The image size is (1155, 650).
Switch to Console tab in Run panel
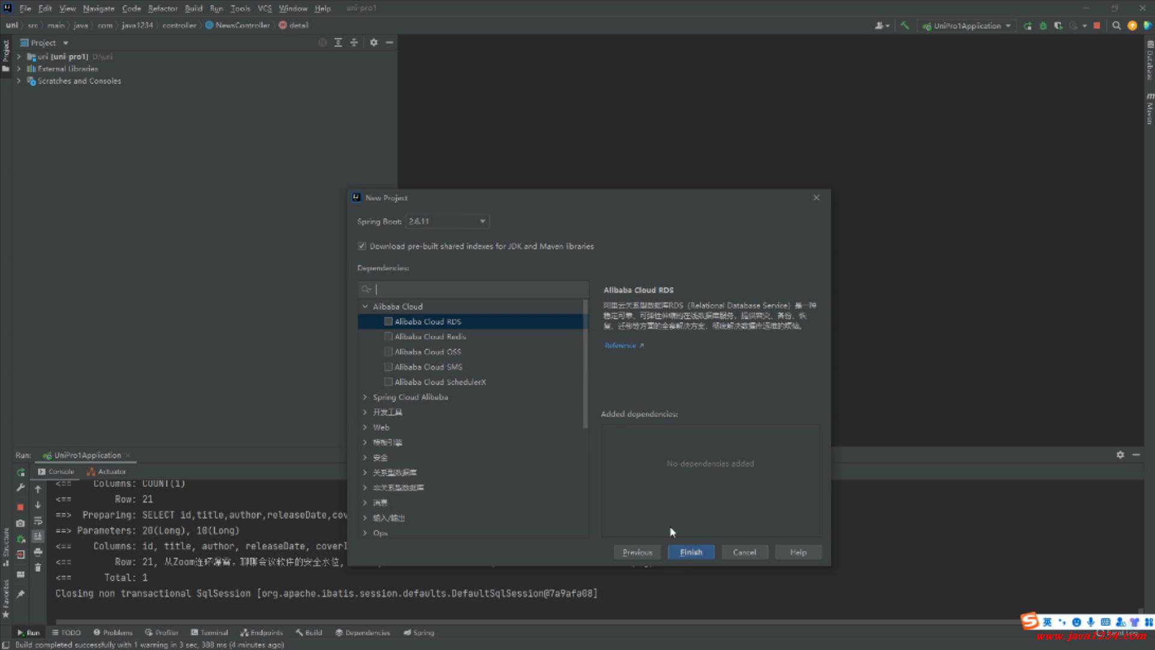56,471
